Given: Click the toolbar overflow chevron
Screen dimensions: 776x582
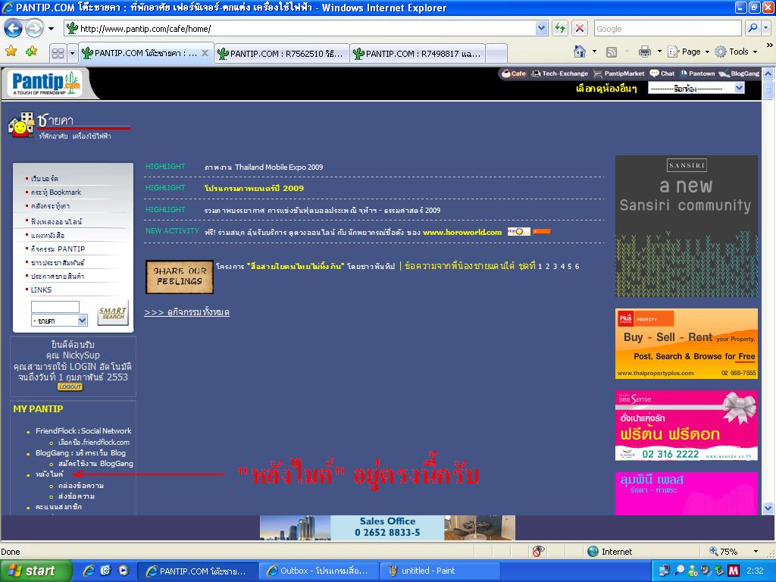Looking at the screenshot, I should pos(770,45).
